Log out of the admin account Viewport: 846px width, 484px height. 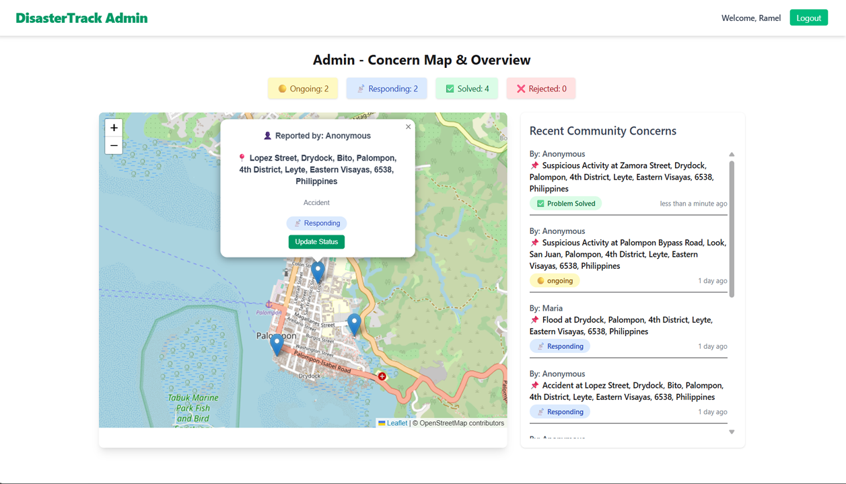[808, 18]
